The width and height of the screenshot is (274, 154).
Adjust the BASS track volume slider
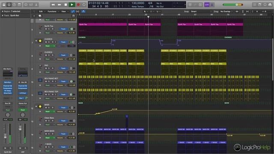pos(72,108)
